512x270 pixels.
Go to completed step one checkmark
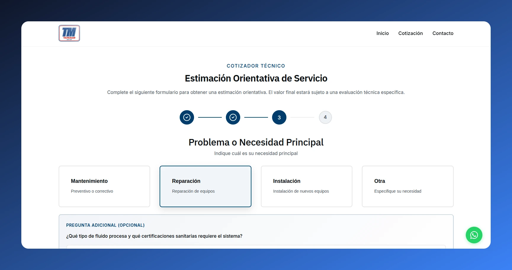click(x=187, y=117)
